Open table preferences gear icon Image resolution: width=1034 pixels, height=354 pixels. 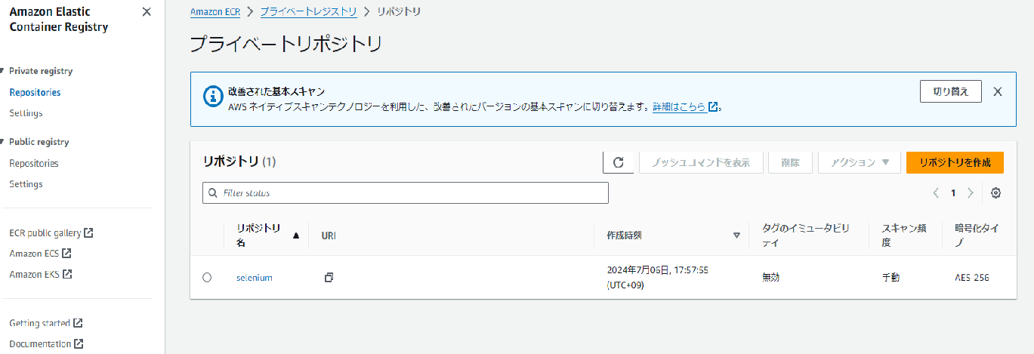coord(995,193)
